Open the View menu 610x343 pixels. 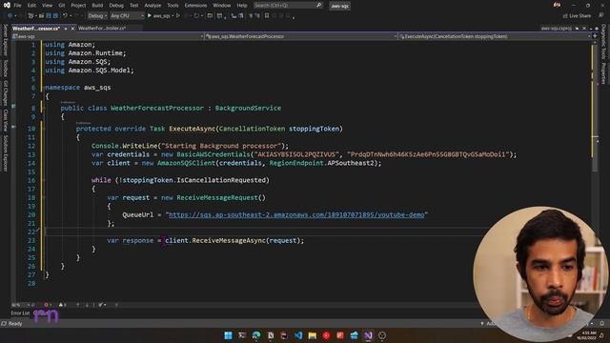[47, 6]
